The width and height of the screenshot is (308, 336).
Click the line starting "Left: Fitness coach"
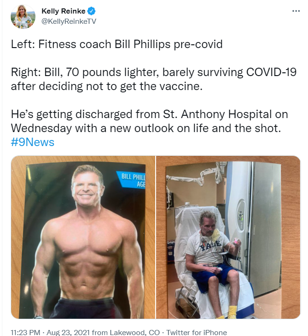pyautogui.click(x=116, y=45)
